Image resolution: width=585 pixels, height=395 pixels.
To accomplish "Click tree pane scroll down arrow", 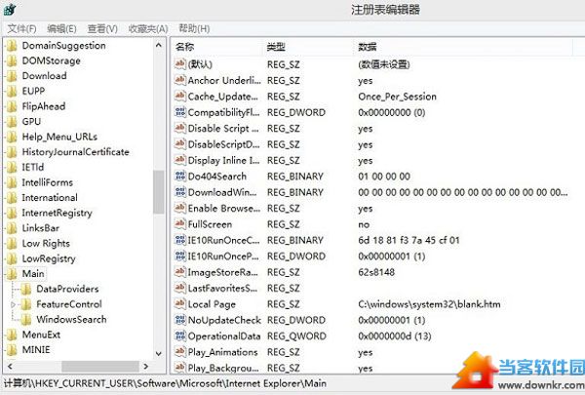I will coord(159,354).
